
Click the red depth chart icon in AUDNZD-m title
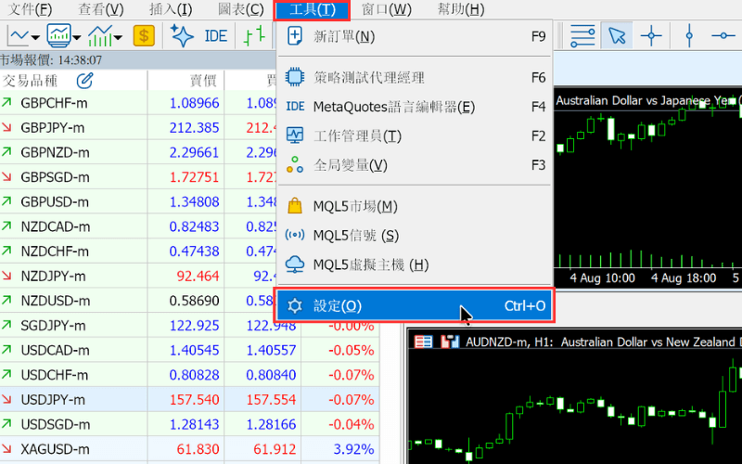[x=450, y=342]
